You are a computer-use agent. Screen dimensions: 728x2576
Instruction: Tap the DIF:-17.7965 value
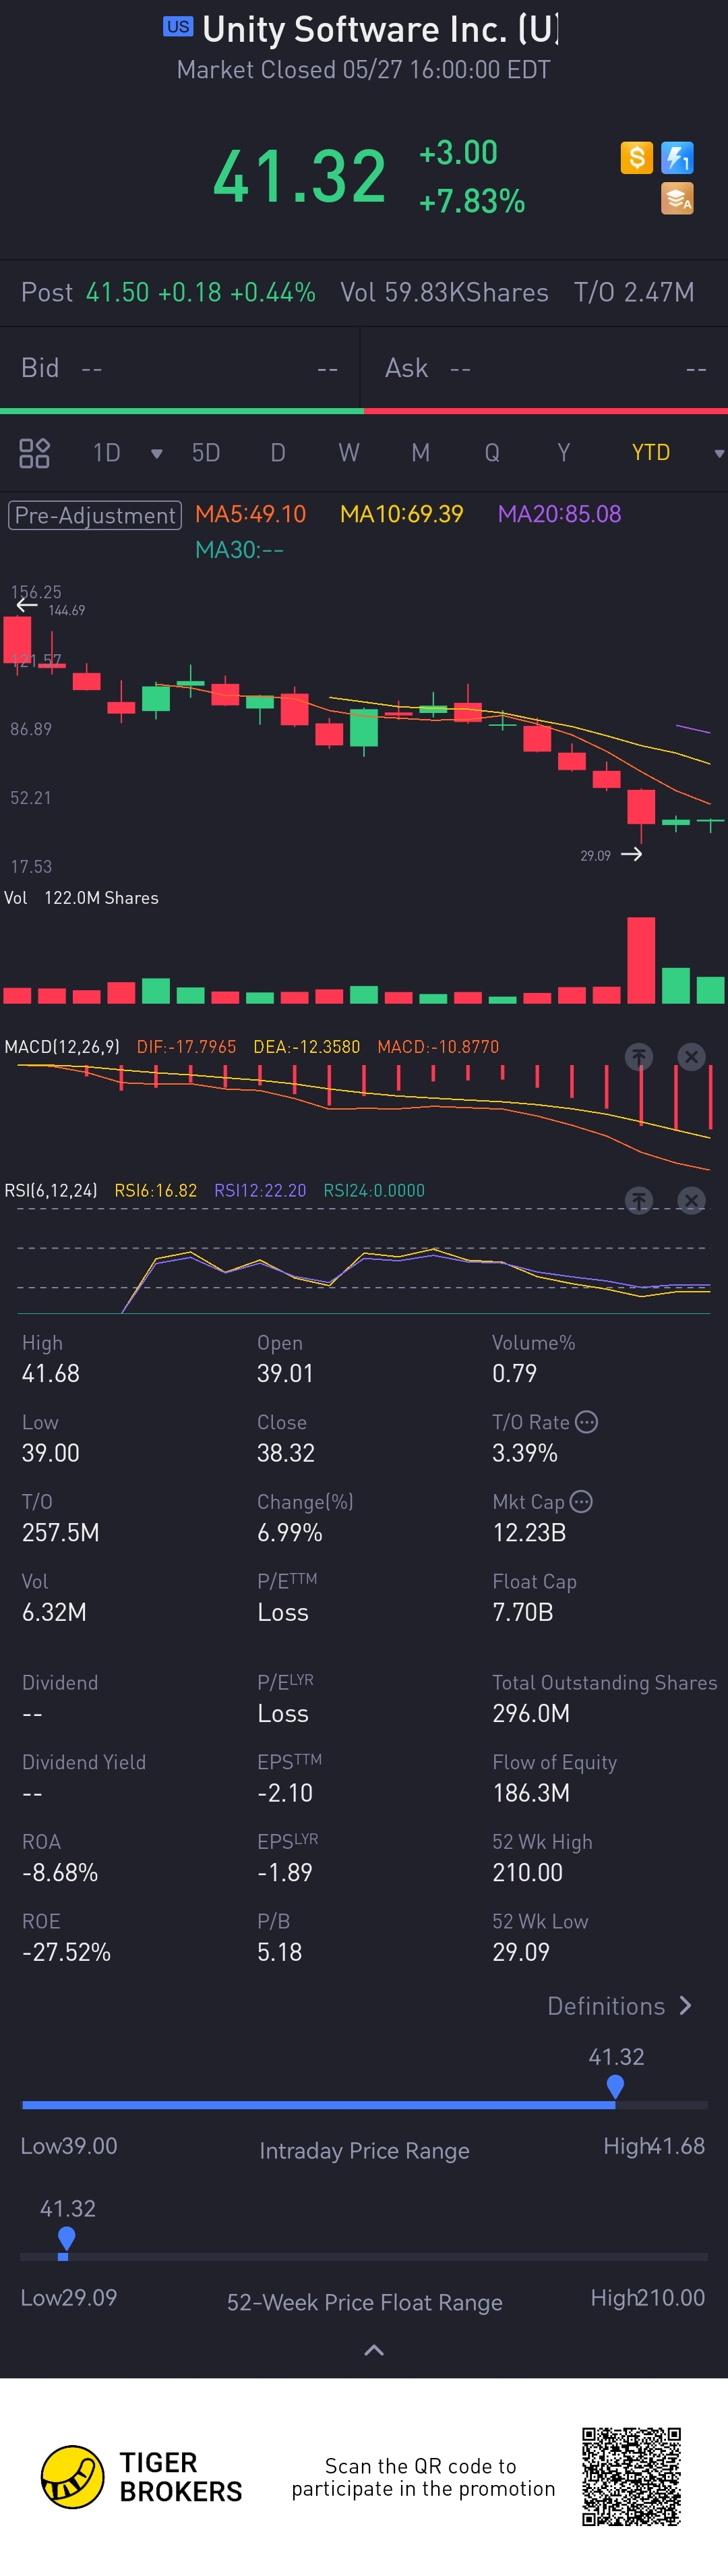(x=187, y=1047)
